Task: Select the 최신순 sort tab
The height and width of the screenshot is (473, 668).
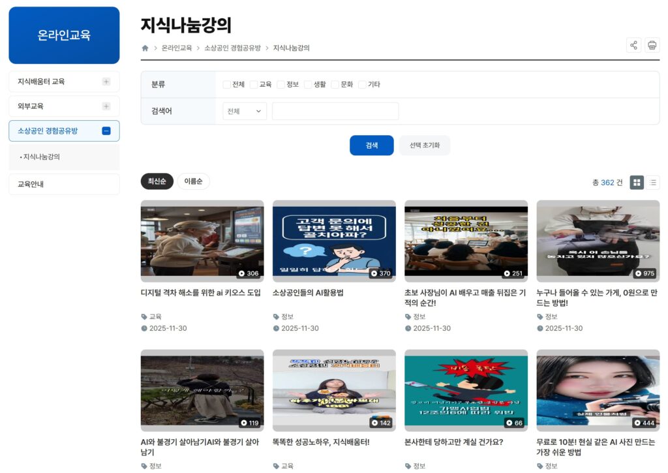Action: tap(157, 181)
